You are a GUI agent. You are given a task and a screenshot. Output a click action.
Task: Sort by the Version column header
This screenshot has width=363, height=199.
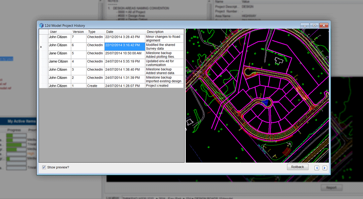click(x=78, y=32)
